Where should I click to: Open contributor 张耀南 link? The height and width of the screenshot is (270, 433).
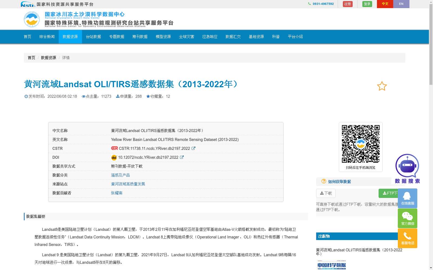click(x=117, y=193)
